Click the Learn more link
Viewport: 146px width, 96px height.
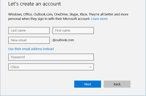tap(99, 19)
